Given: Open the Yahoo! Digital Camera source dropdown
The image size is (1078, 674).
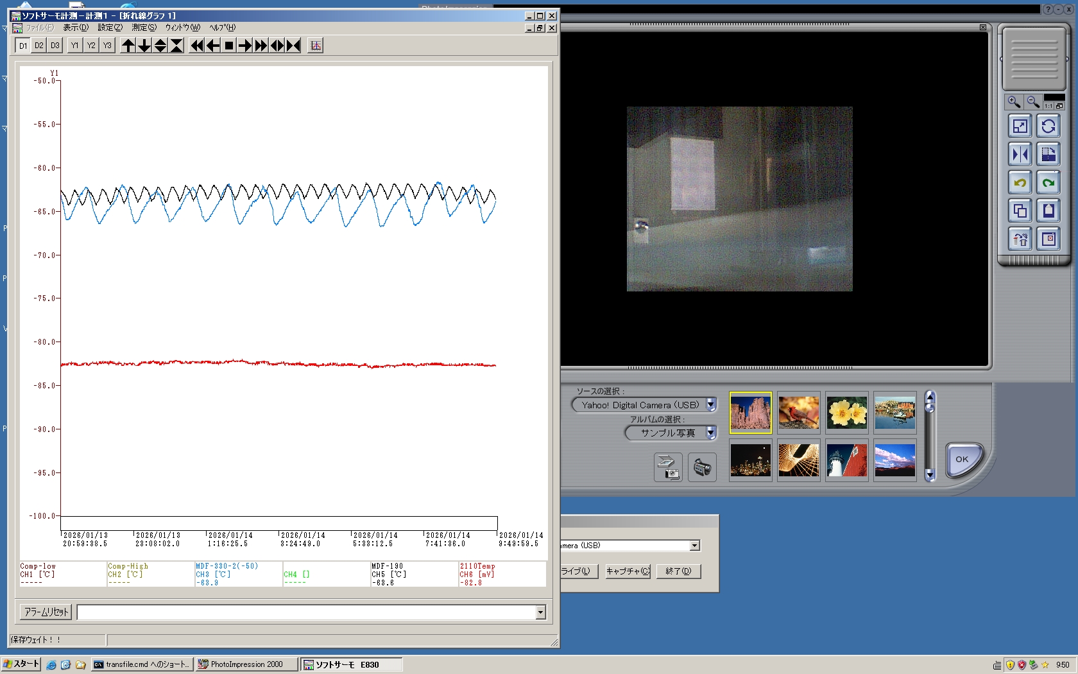Looking at the screenshot, I should [x=711, y=405].
